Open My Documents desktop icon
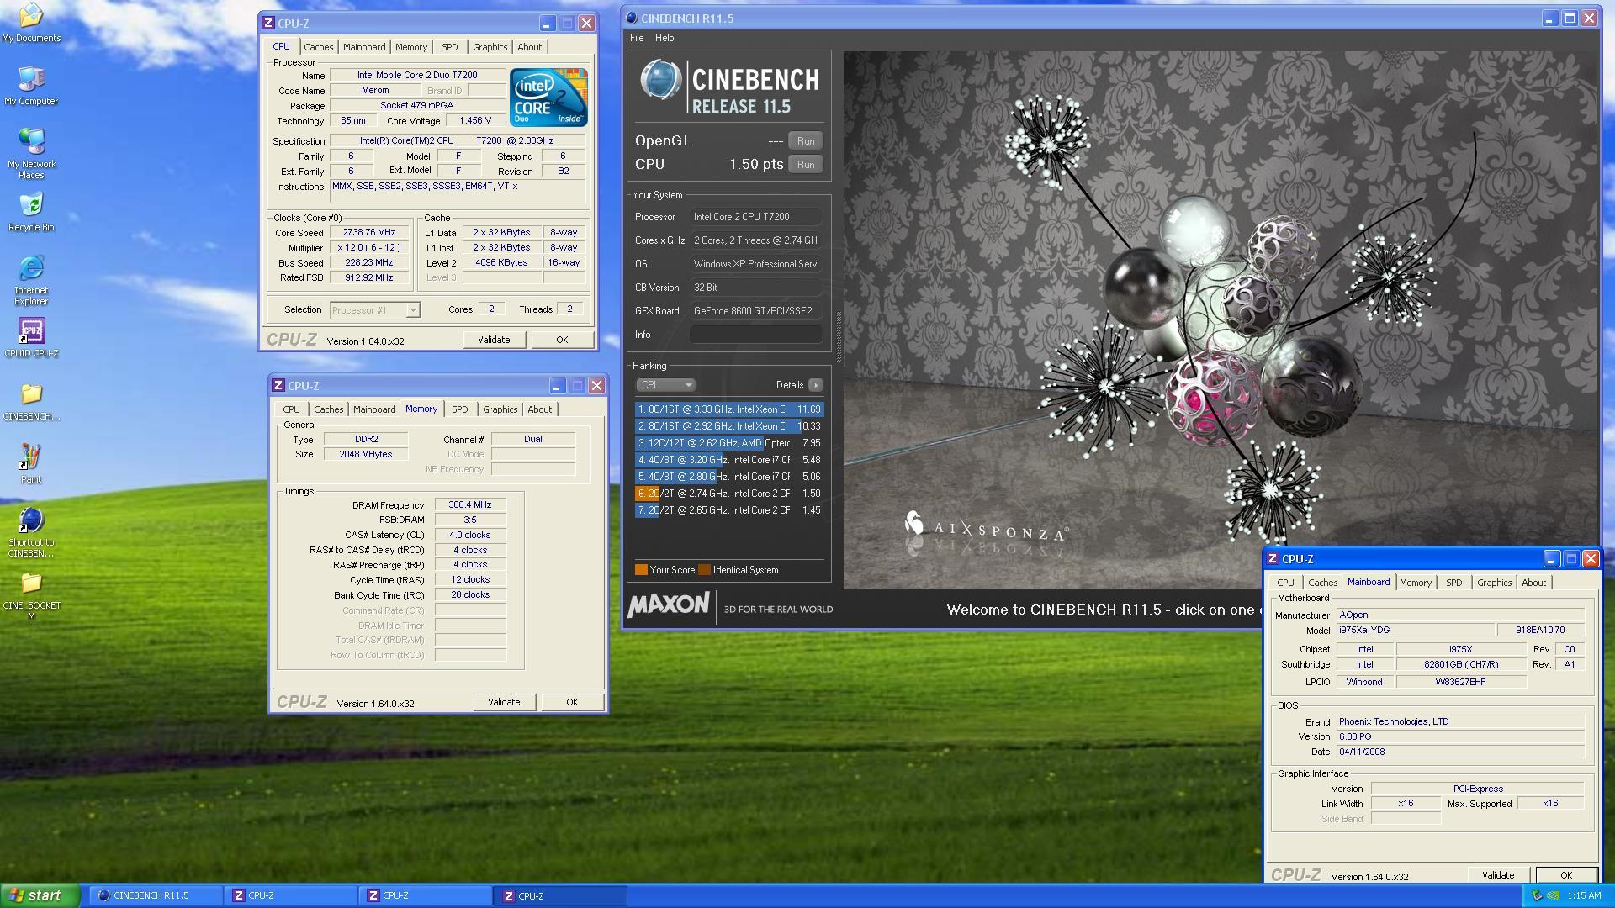Image resolution: width=1615 pixels, height=908 pixels. [x=31, y=23]
